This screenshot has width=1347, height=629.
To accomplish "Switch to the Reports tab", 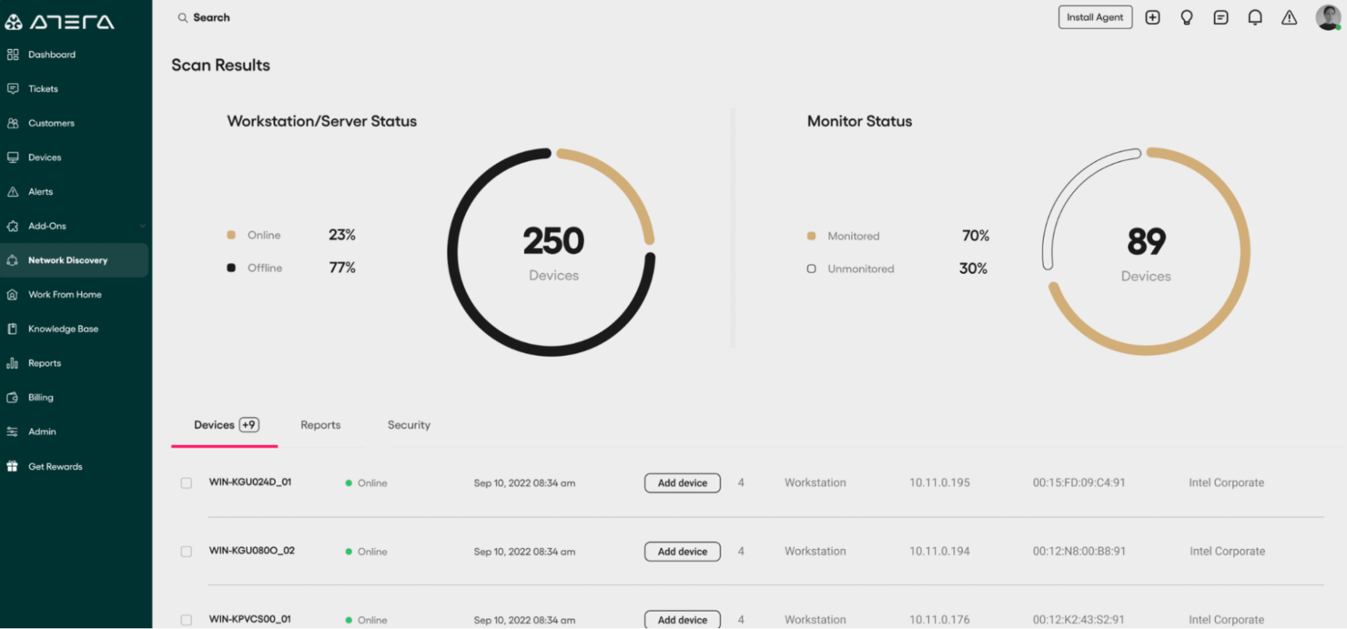I will coord(320,424).
